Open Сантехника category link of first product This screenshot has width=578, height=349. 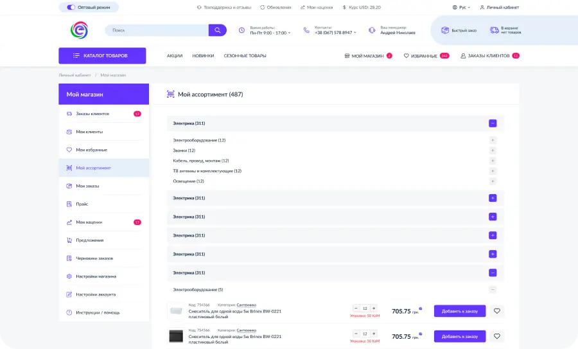246,305
